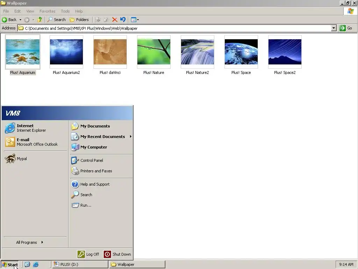Image resolution: width=358 pixels, height=269 pixels.
Task: Open the Edit menu
Action: point(17,11)
